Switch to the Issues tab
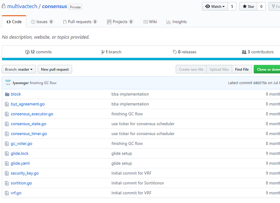This screenshot has width=280, height=203. 42,22
